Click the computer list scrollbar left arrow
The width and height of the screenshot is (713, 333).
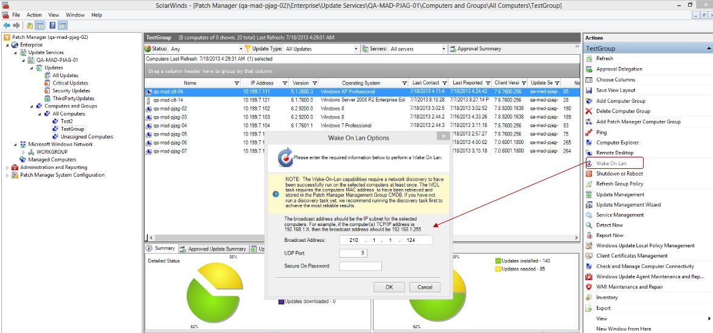tap(150, 238)
